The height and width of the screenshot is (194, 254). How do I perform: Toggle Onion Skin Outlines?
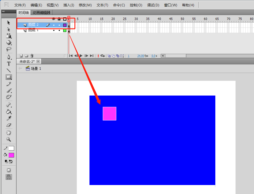point(113,56)
